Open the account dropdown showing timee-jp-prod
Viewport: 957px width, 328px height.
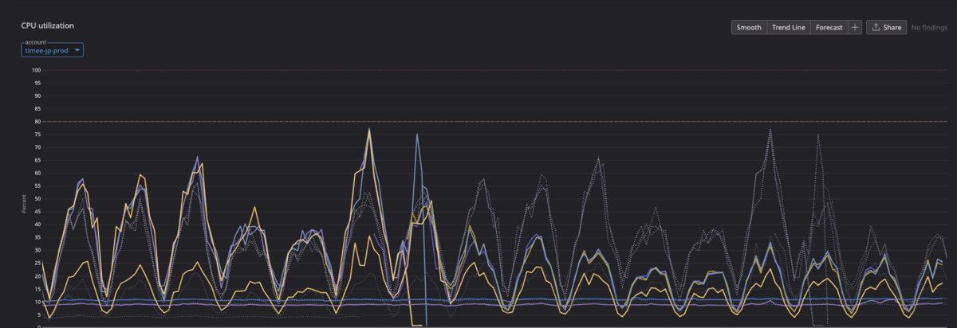[53, 50]
